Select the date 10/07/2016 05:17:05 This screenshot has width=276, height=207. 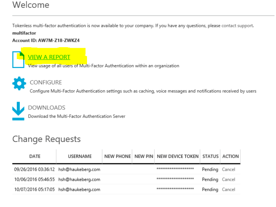coord(34,189)
